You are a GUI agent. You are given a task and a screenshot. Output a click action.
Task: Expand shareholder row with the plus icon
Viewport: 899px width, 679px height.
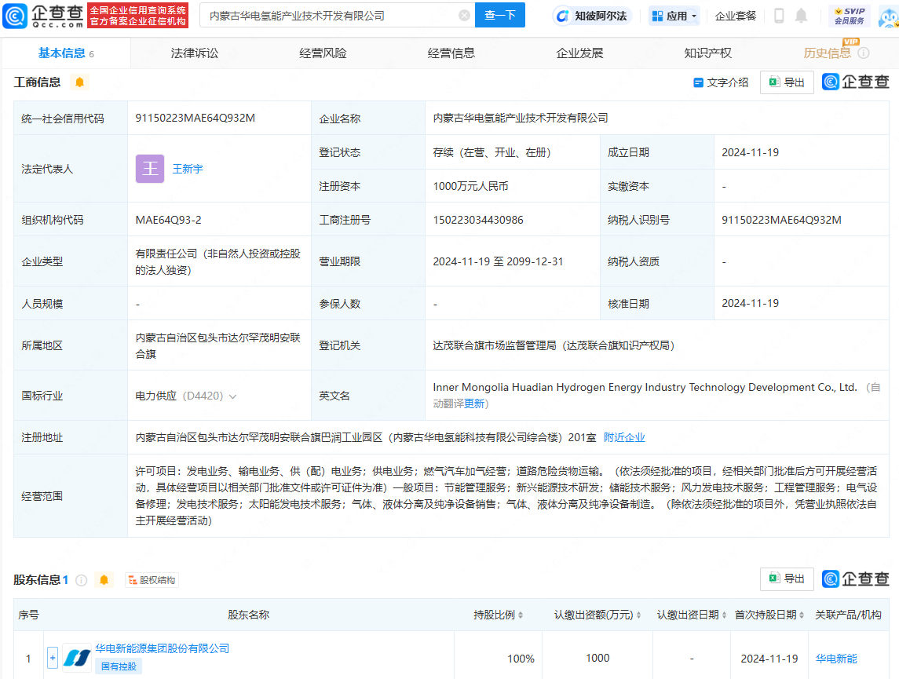coord(52,658)
